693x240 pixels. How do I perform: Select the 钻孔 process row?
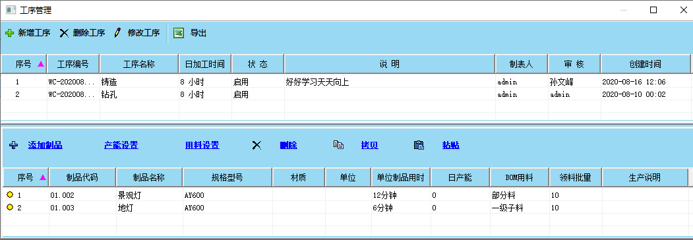pyautogui.click(x=346, y=94)
